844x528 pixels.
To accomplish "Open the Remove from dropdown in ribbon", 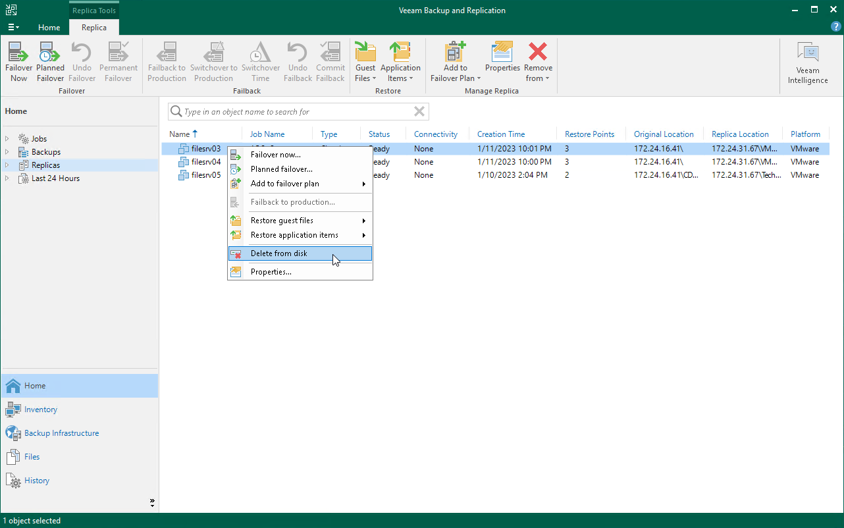I will point(538,62).
